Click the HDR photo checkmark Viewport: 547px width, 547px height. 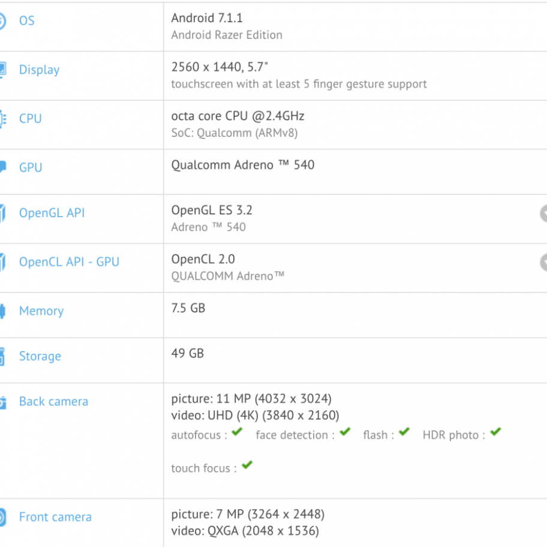click(495, 432)
